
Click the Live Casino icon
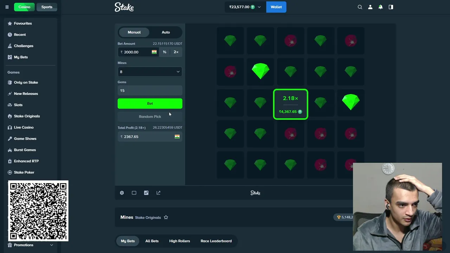[10, 127]
